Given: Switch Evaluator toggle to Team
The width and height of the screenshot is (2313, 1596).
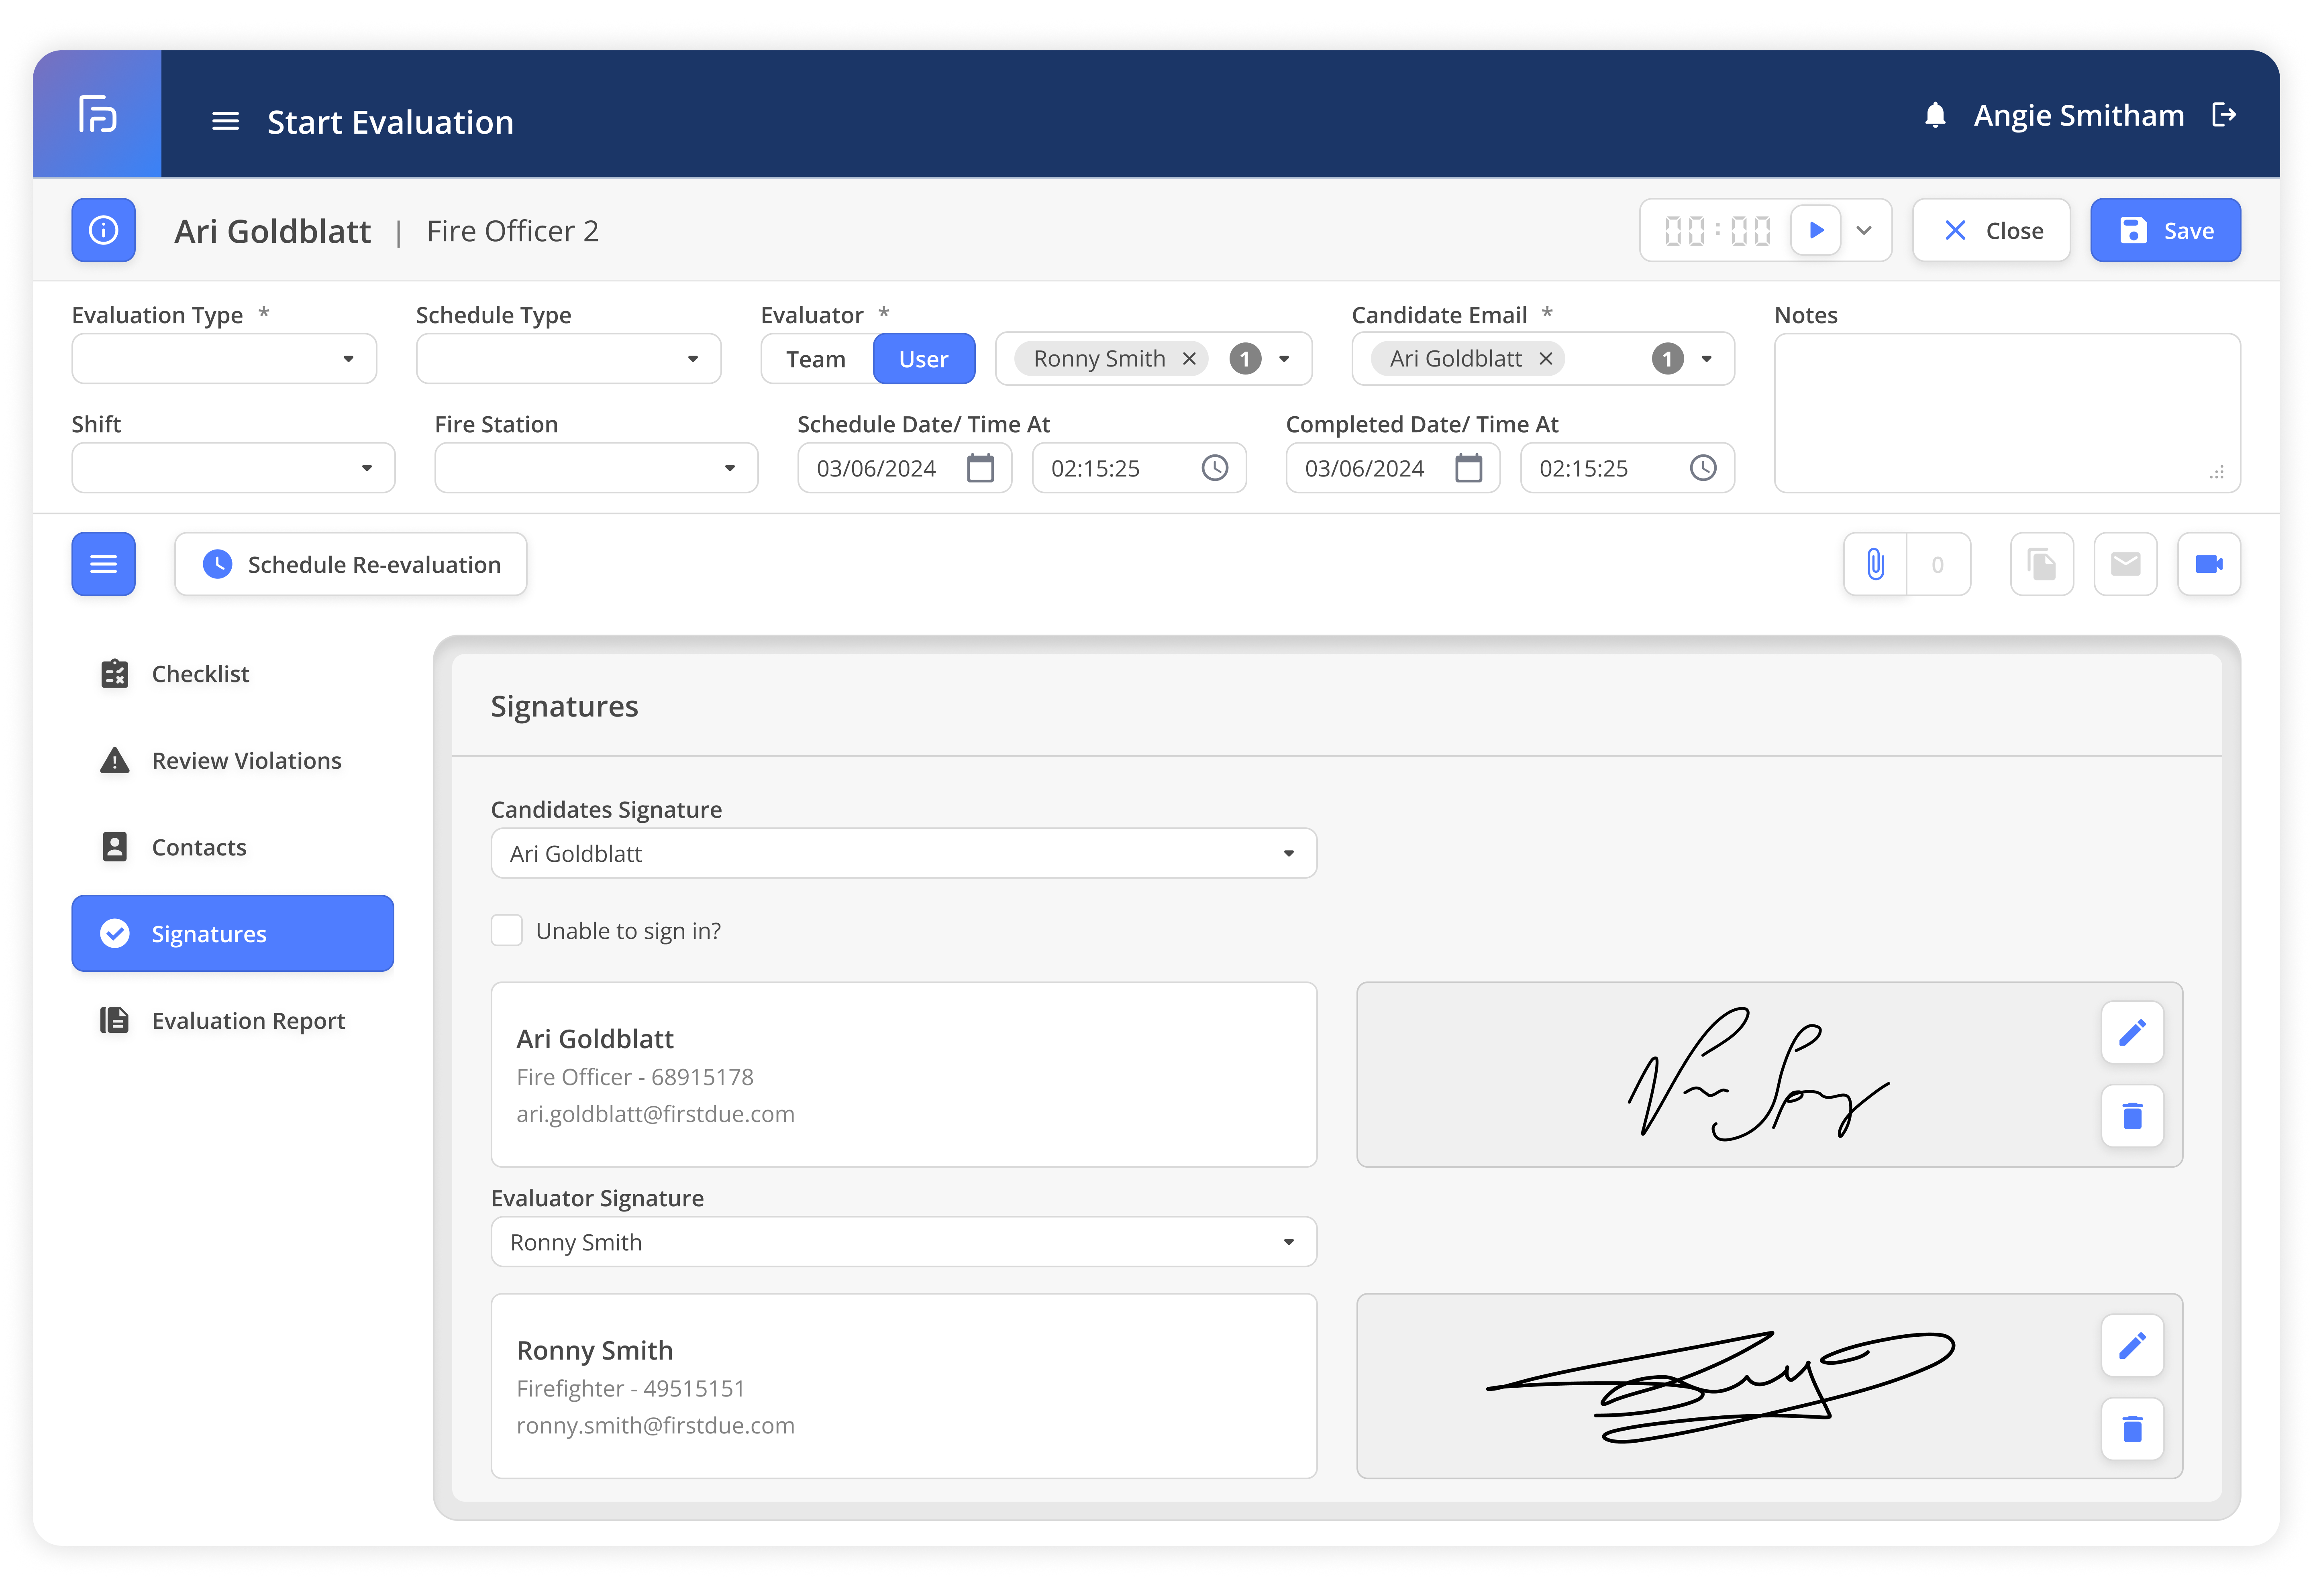Looking at the screenshot, I should point(815,359).
